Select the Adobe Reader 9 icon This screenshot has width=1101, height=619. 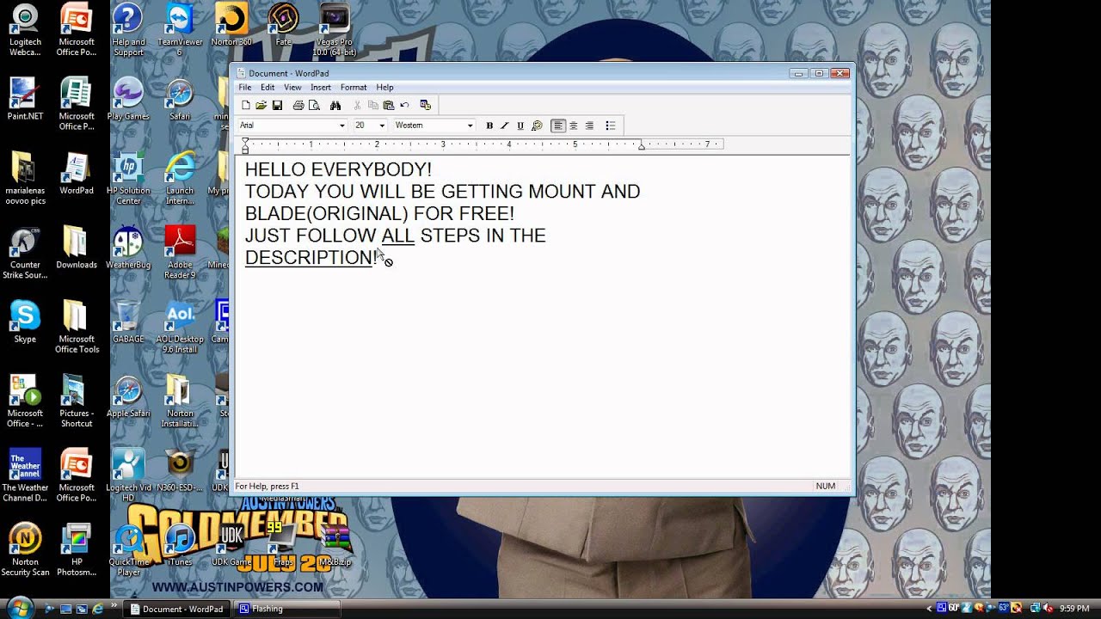(180, 253)
